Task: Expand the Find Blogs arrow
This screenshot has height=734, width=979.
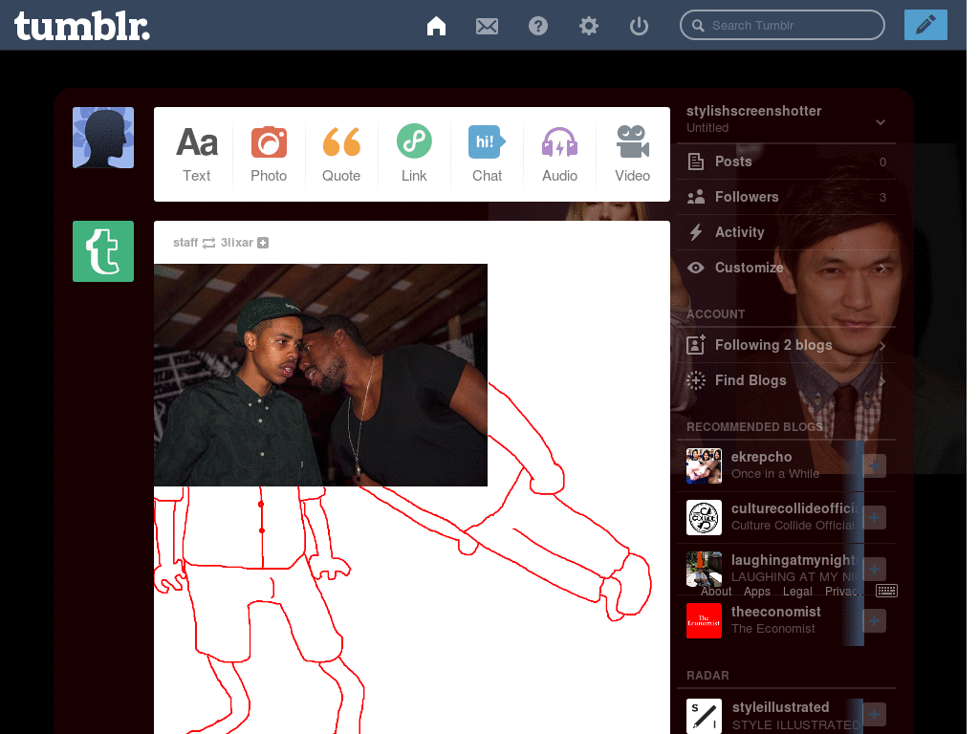Action: (882, 380)
